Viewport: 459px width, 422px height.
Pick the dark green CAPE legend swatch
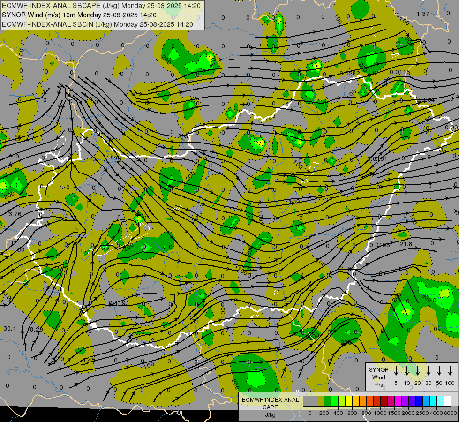pyautogui.click(x=328, y=401)
